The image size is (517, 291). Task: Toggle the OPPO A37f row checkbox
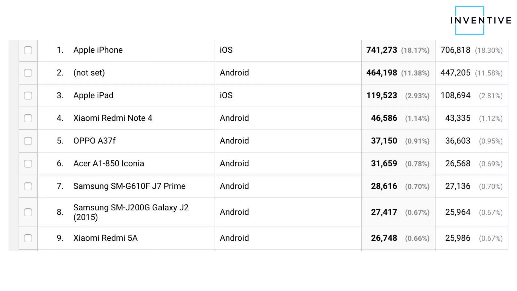28,141
